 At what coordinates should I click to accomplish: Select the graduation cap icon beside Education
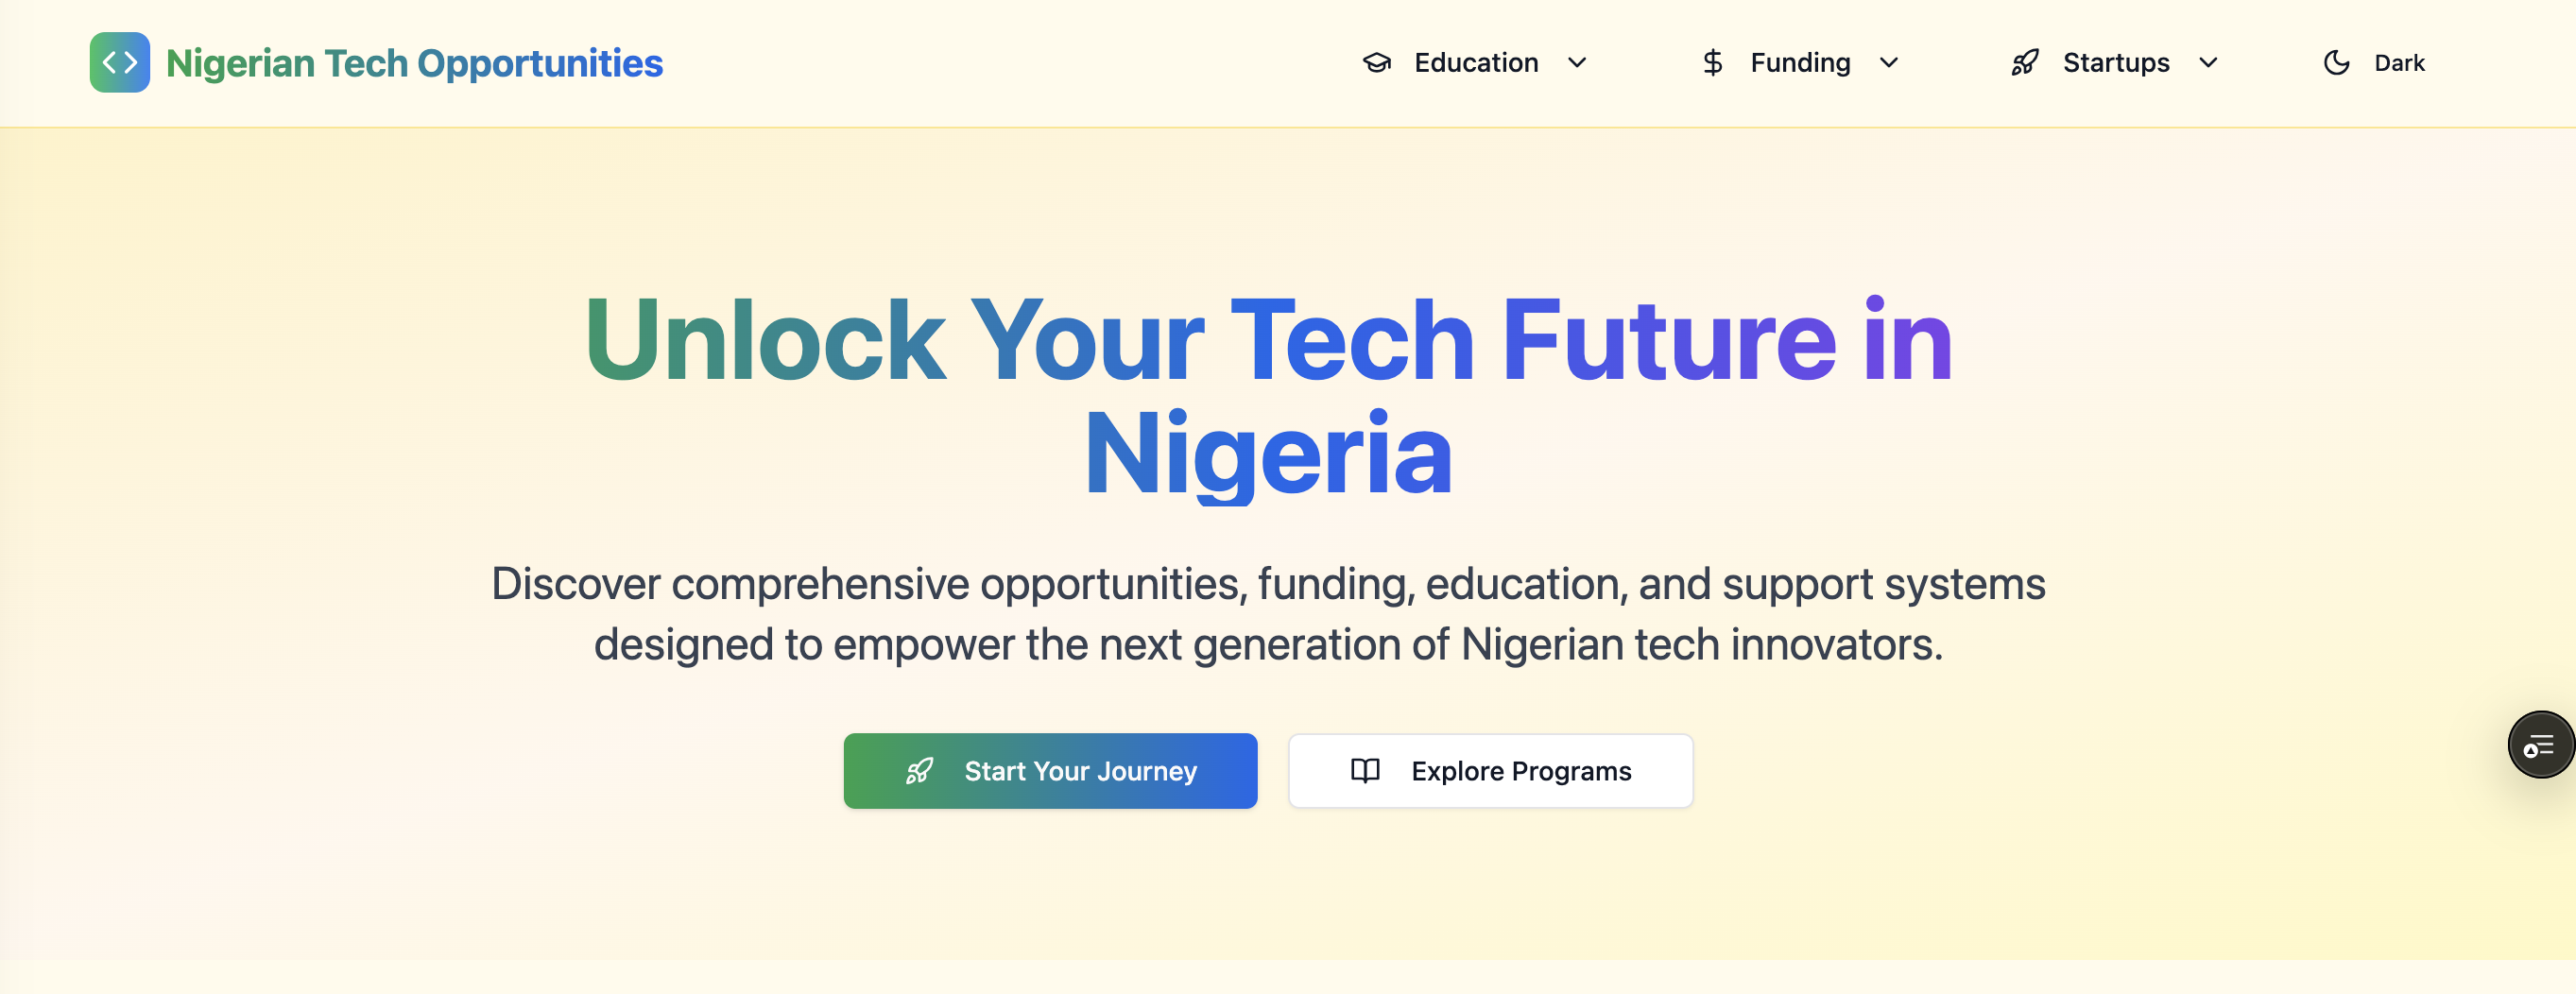[x=1377, y=62]
